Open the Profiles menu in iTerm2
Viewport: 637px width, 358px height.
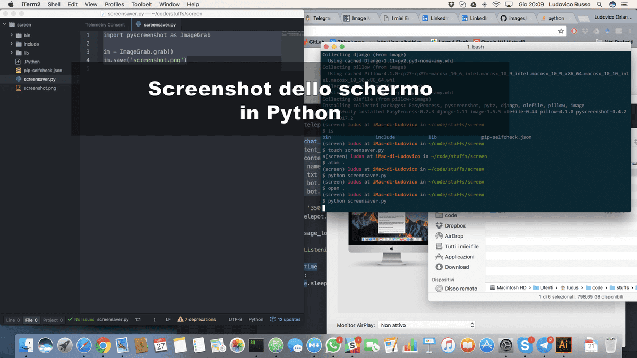(114, 4)
